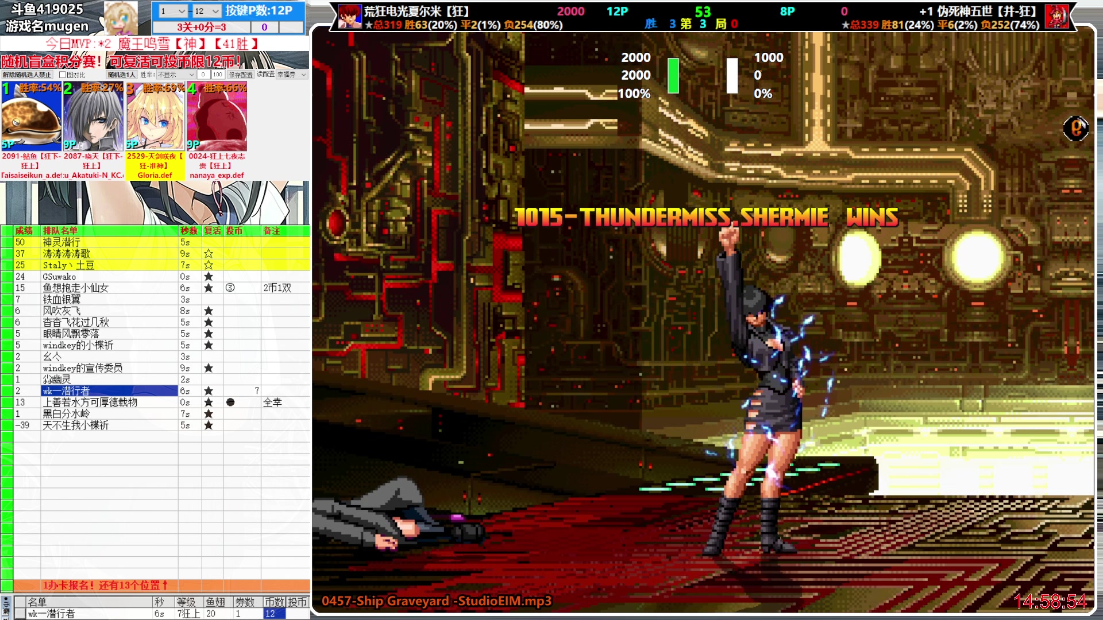The height and width of the screenshot is (620, 1103).
Task: Click the white player two health bar
Action: 732,75
